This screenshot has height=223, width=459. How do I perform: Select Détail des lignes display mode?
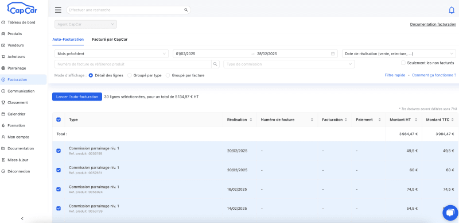point(91,75)
